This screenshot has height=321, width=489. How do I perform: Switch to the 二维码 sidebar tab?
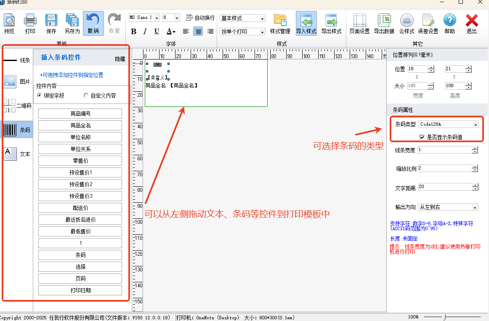(x=17, y=106)
